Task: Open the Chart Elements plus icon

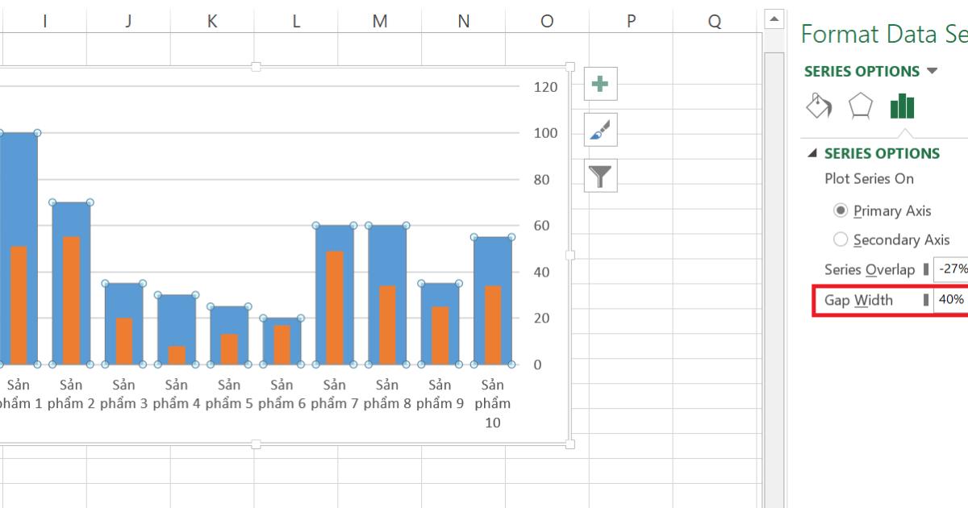Action: point(599,83)
